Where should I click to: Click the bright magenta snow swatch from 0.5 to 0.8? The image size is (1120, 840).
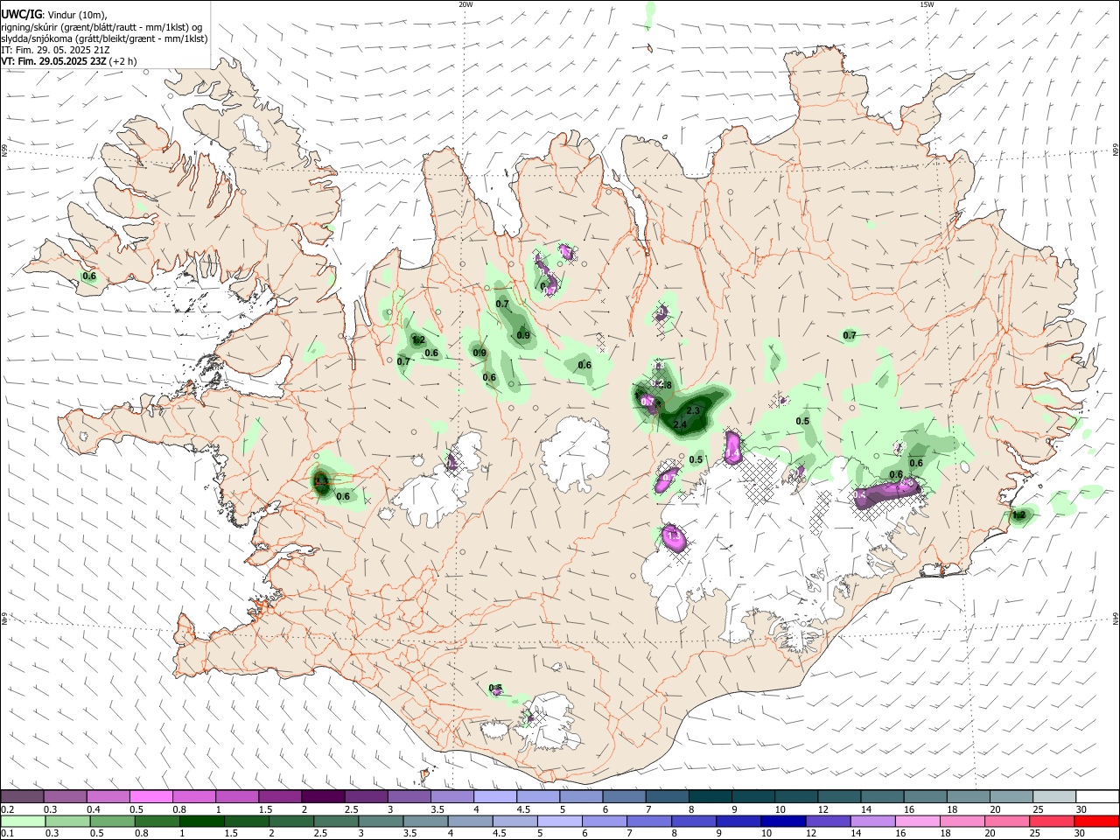click(x=150, y=796)
